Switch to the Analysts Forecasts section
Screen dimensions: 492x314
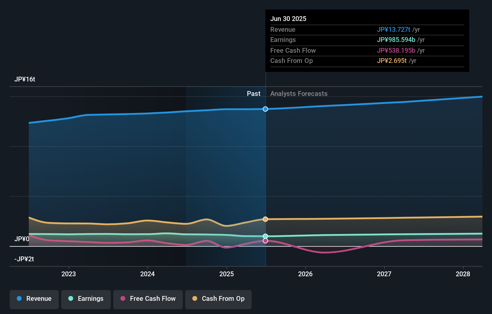(x=298, y=93)
